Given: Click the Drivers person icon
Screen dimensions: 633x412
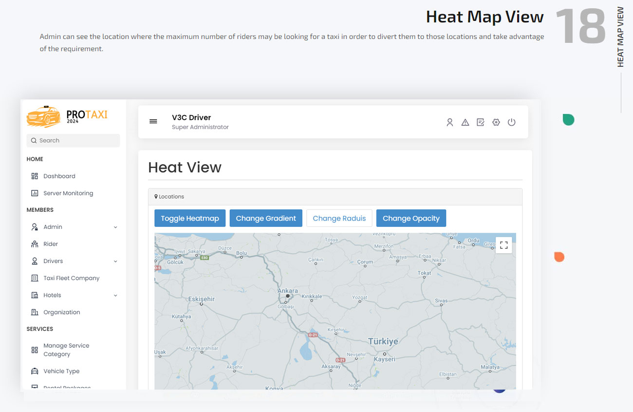Looking at the screenshot, I should click(35, 261).
